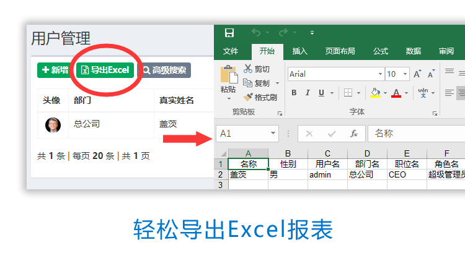Image resolution: width=465 pixels, height=266 pixels.
Task: Click into the Arial font name box
Action: tap(332, 74)
